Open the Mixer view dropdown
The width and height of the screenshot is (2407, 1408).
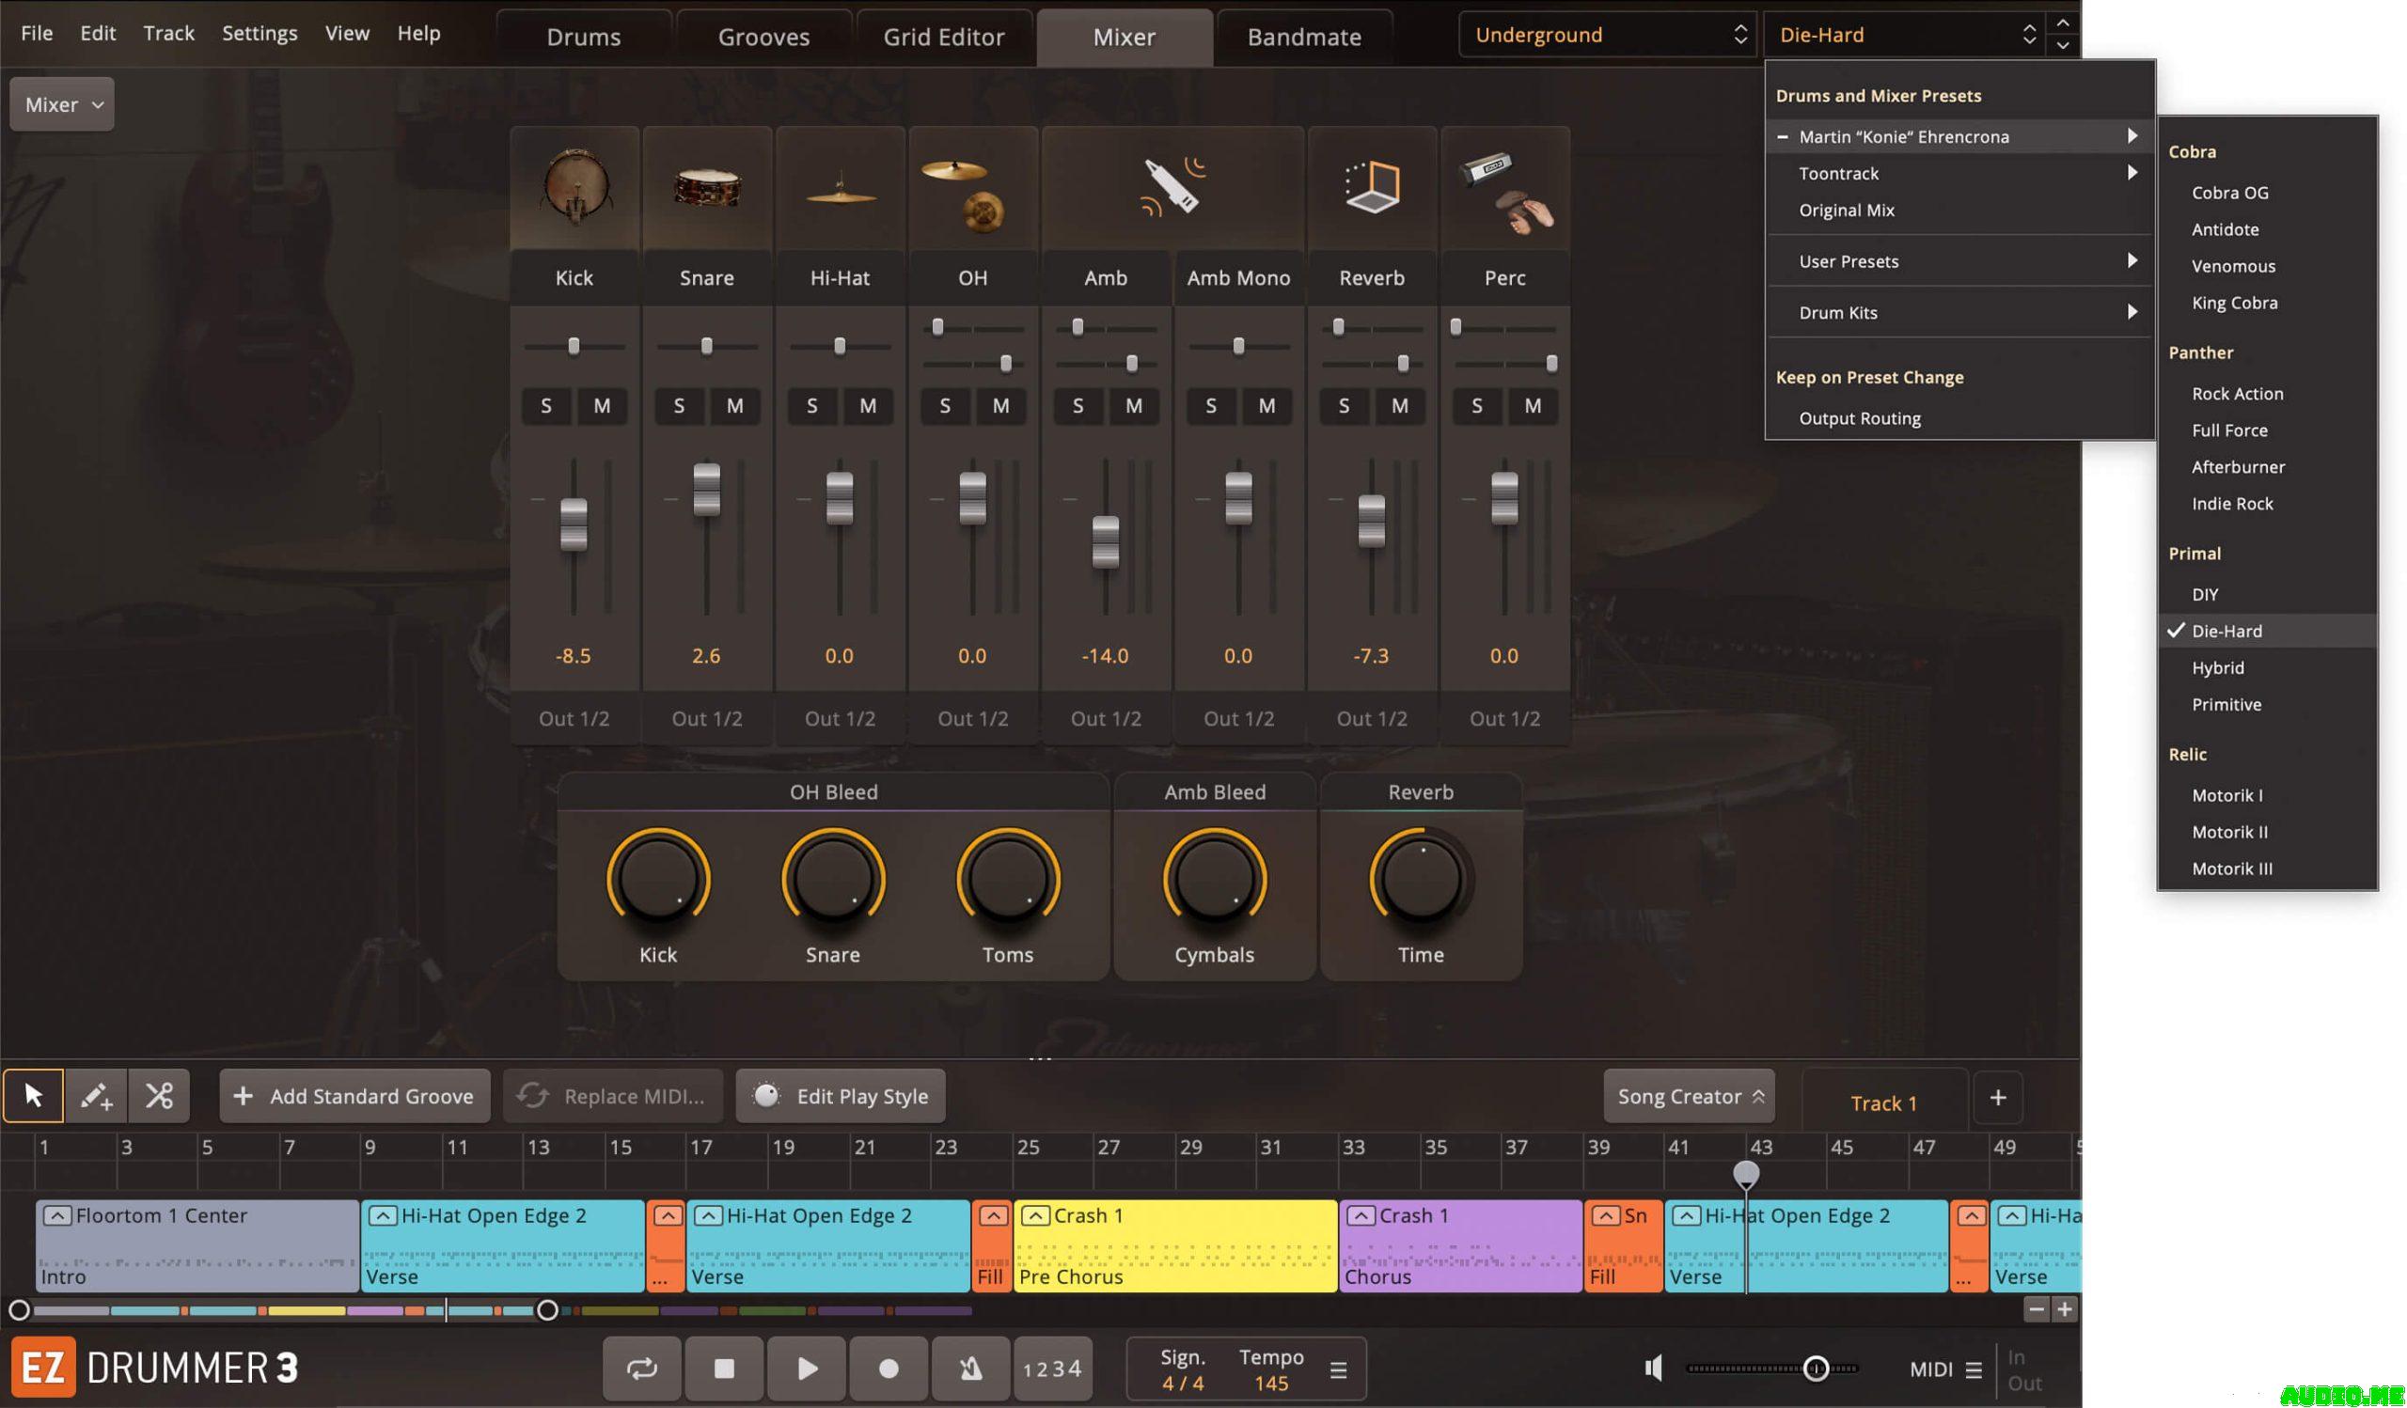(62, 104)
